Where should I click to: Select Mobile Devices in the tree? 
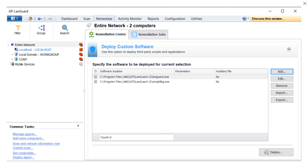[25, 64]
